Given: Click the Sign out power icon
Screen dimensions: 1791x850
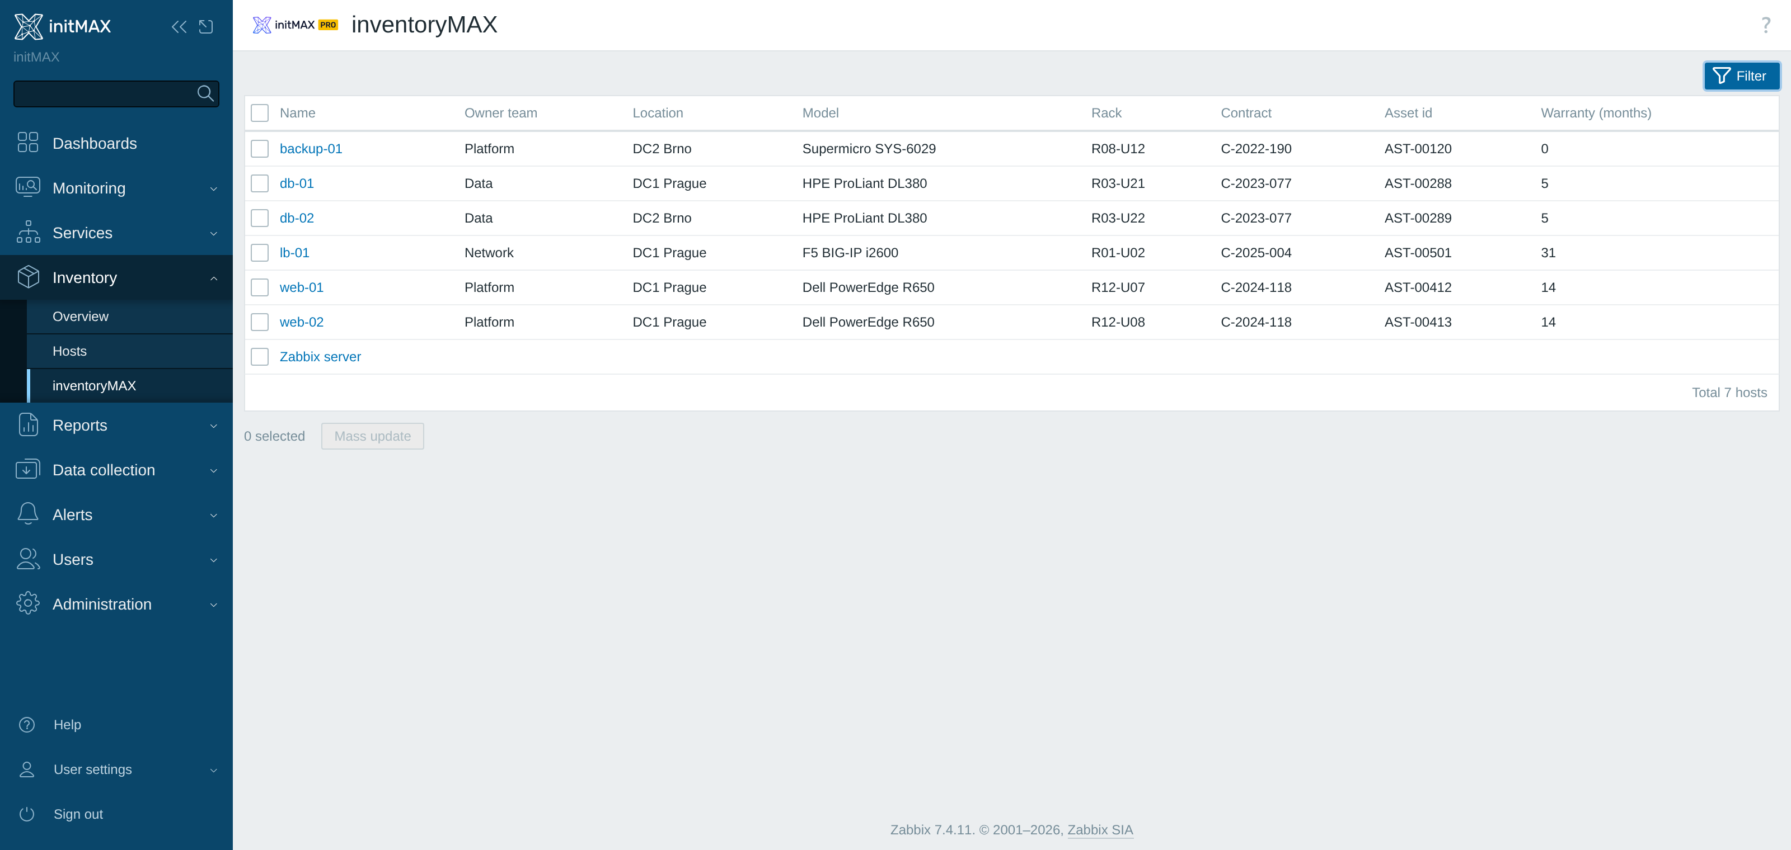Looking at the screenshot, I should [26, 814].
